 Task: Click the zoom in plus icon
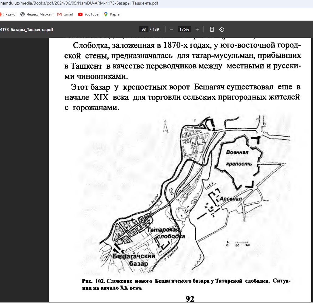pyautogui.click(x=197, y=29)
